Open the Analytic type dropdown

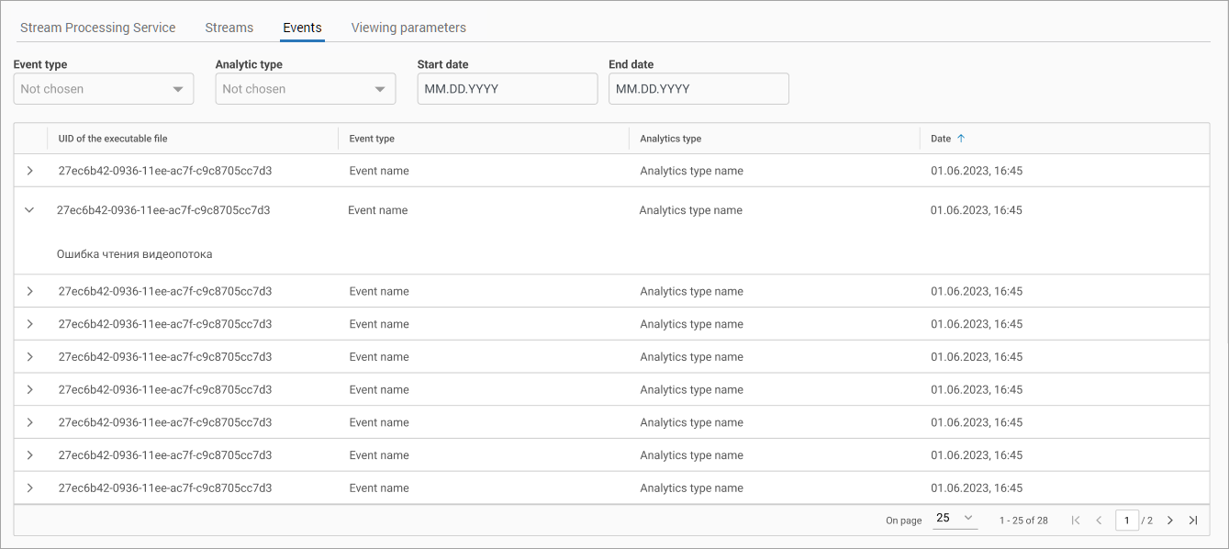point(305,89)
